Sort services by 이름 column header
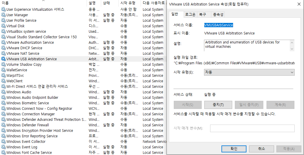This screenshot has height=155, width=304. coord(43,3)
